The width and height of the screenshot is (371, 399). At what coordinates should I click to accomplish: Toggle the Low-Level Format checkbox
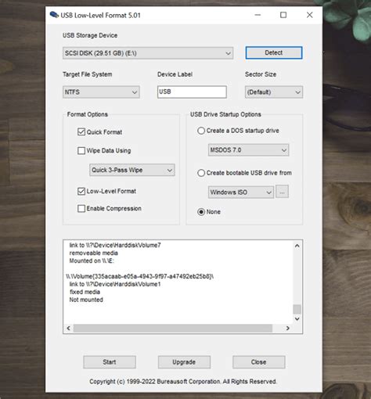coord(81,191)
